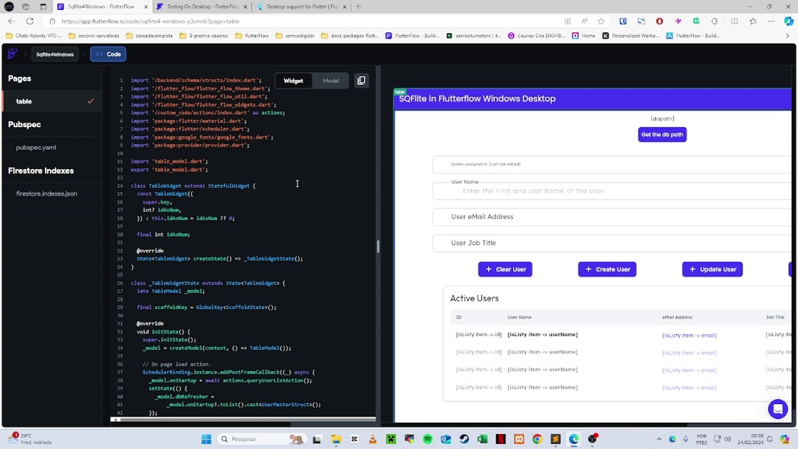Image resolution: width=798 pixels, height=449 pixels.
Task: Switch to Testing On Desktop browser tab
Action: pos(202,6)
